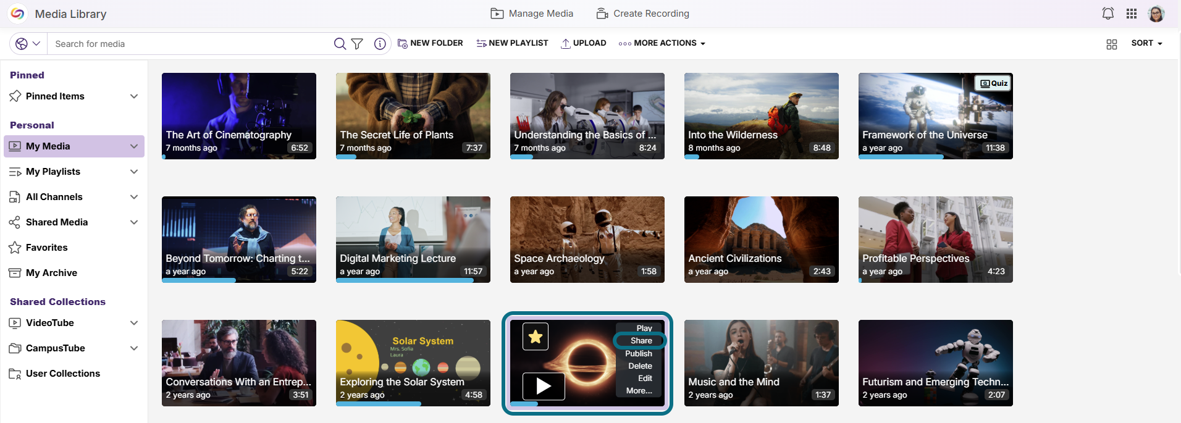Click the search magnifier icon
The image size is (1181, 423).
(x=340, y=44)
